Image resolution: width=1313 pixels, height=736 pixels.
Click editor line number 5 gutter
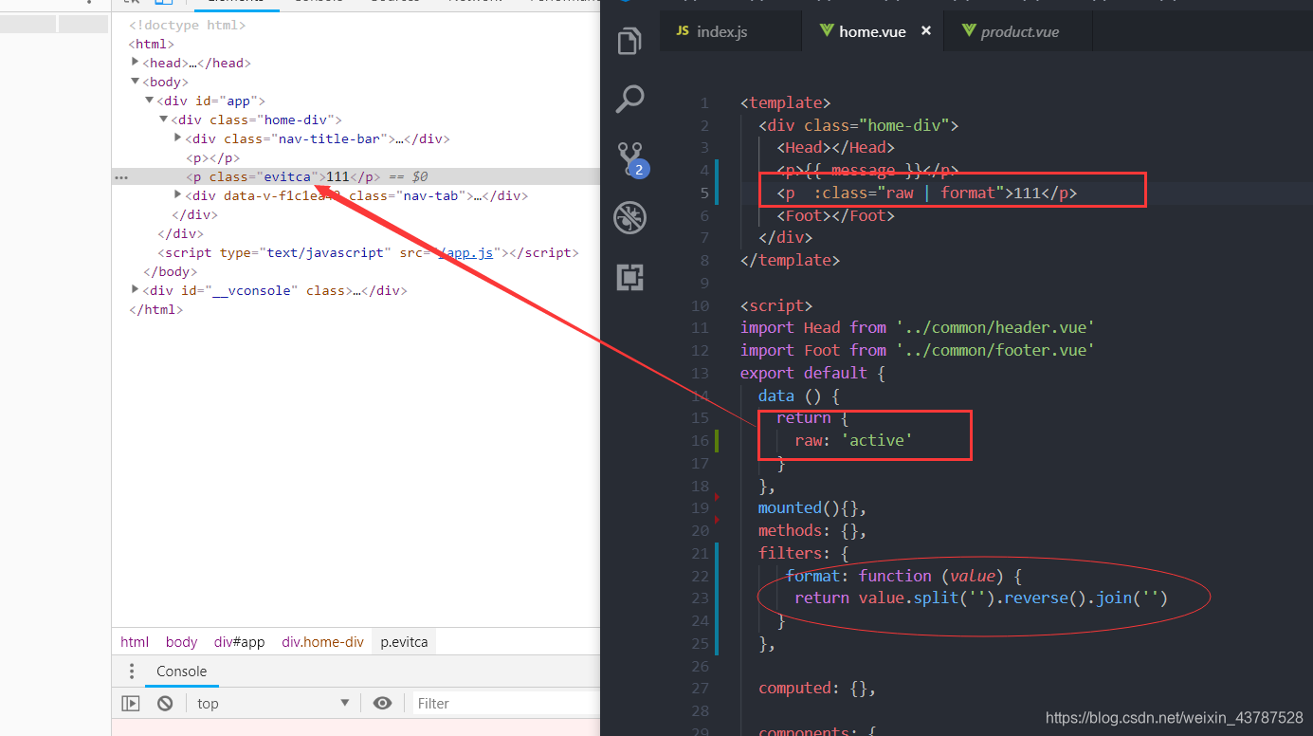click(x=704, y=193)
